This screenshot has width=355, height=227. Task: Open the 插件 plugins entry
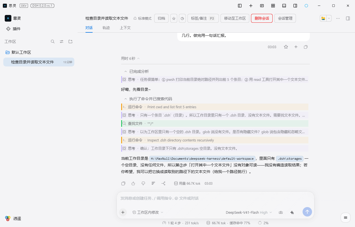[13, 29]
